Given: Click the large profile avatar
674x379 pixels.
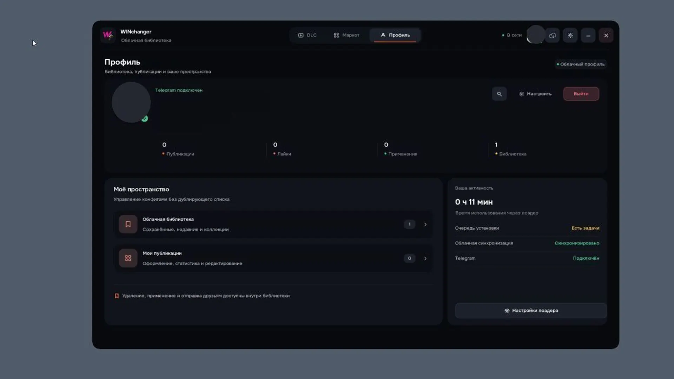Looking at the screenshot, I should coord(131,102).
